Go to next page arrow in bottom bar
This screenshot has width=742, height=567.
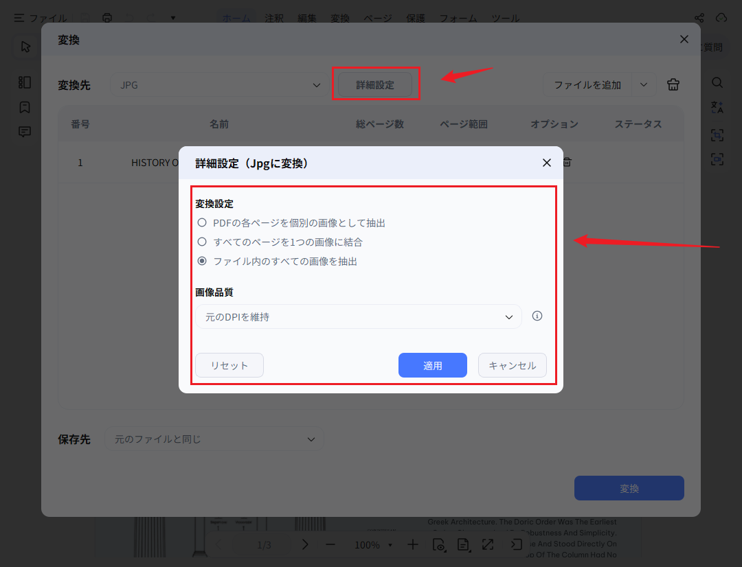coord(305,545)
